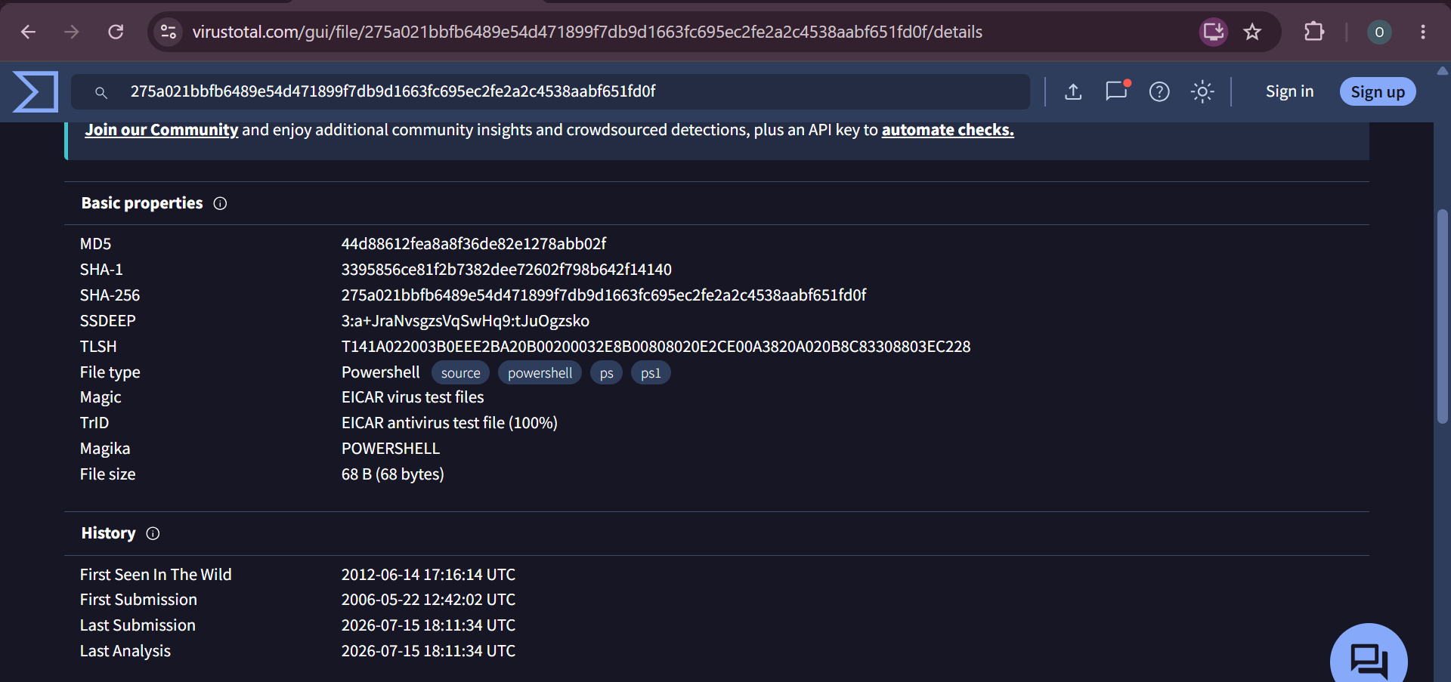This screenshot has width=1451, height=682.
Task: Click info icon next to History
Action: [x=153, y=533]
